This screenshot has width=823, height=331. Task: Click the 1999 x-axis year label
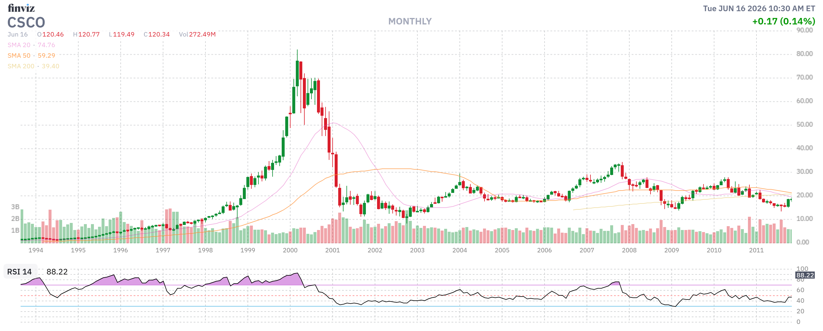pyautogui.click(x=248, y=250)
